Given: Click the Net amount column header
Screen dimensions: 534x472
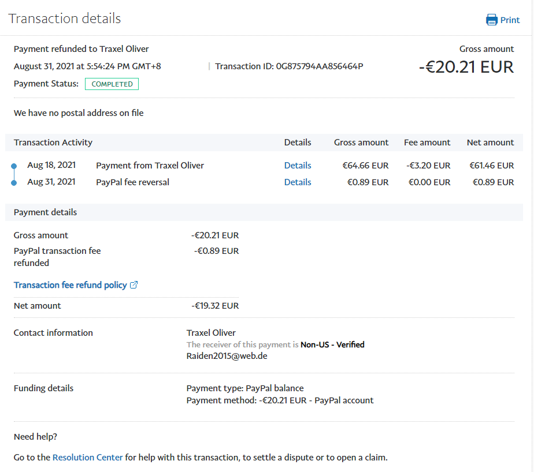Looking at the screenshot, I should [490, 143].
